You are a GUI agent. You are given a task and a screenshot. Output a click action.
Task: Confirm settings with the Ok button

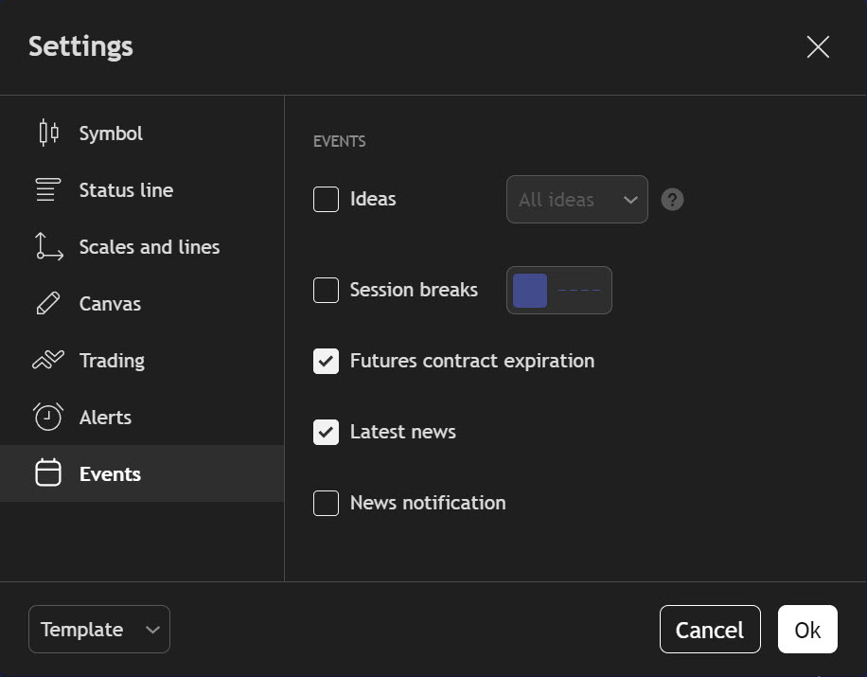click(807, 630)
